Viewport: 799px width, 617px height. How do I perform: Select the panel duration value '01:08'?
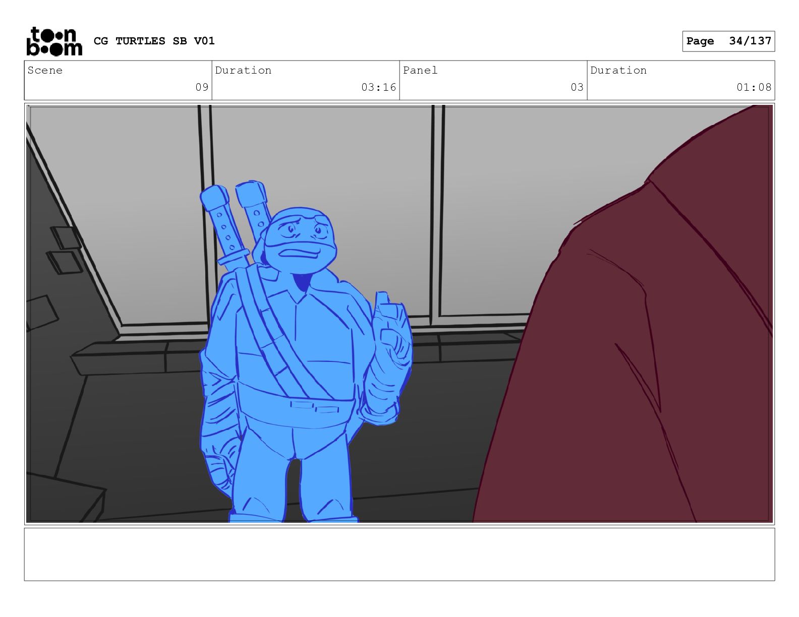coord(754,87)
